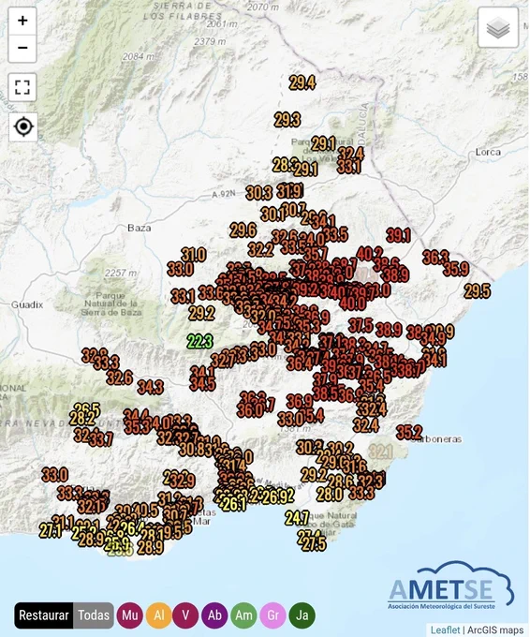Select the 36.0 station marker
This screenshot has width=530, height=637.
pyautogui.click(x=250, y=410)
